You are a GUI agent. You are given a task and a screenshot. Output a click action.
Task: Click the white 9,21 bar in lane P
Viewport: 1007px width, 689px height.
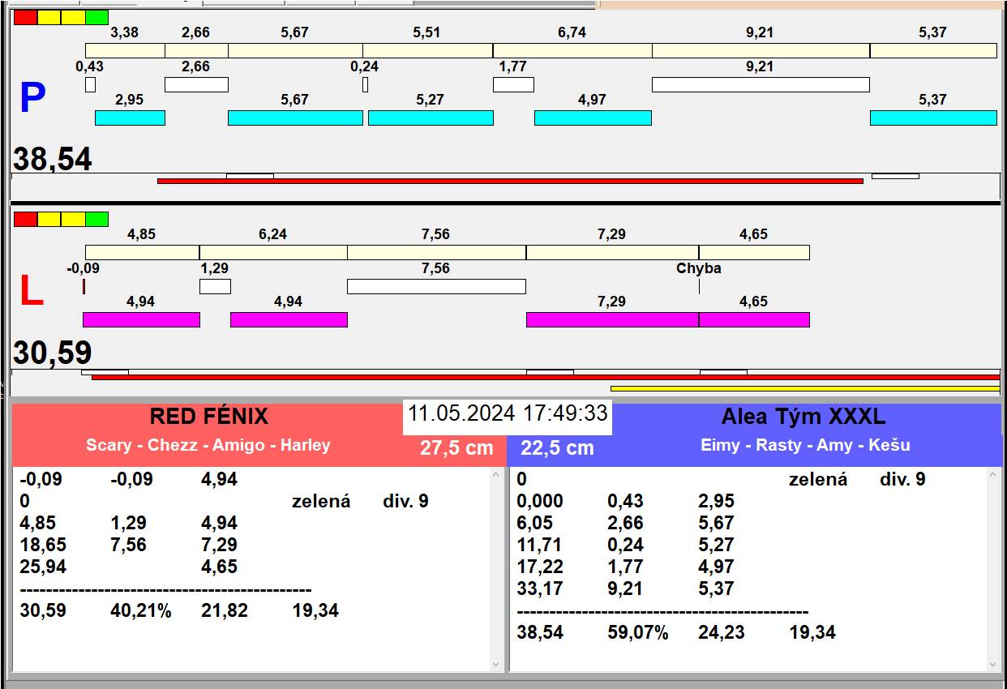pos(761,84)
